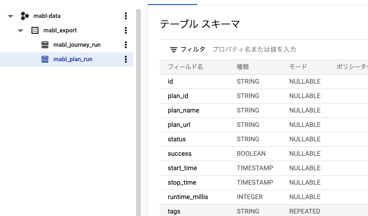Open the mabl-data three-dot actions menu
This screenshot has height=216, width=368.
[x=126, y=16]
